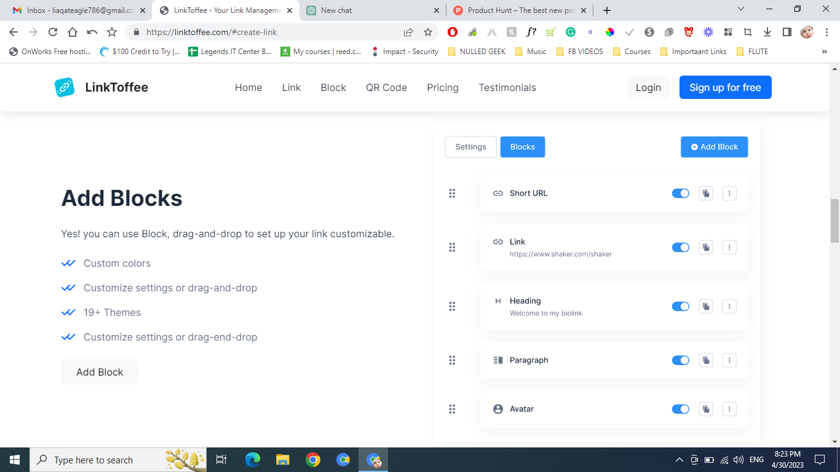Open more options for Short URL block
Screen dimensions: 840x472
pyautogui.click(x=729, y=193)
